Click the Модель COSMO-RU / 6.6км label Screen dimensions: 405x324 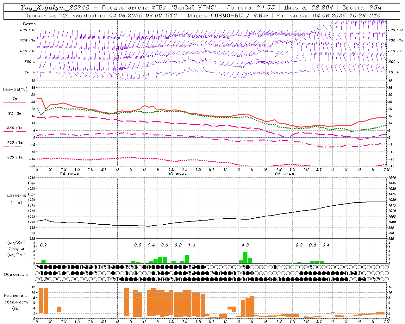click(228, 16)
